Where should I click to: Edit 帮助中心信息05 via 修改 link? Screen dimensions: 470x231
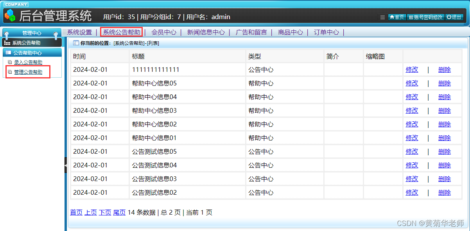click(412, 84)
